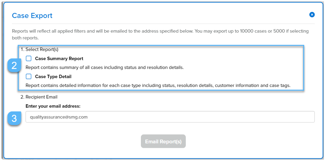The image size is (326, 161).
Task: Click the blue number 2 callout badge
Action: (14, 66)
